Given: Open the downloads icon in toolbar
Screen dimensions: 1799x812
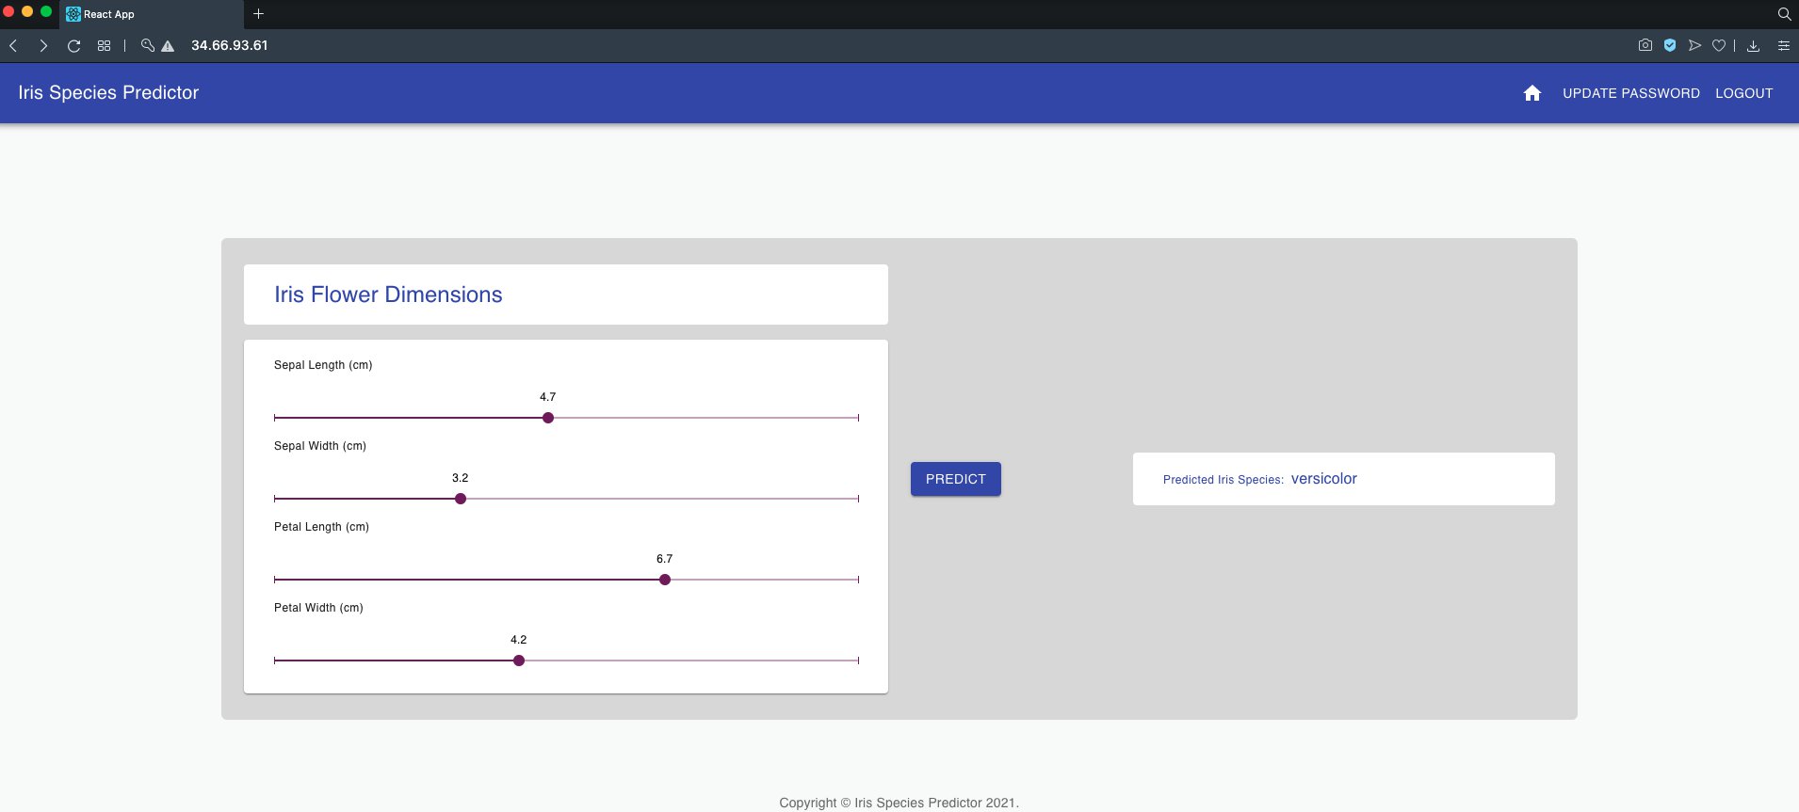Looking at the screenshot, I should 1753,45.
